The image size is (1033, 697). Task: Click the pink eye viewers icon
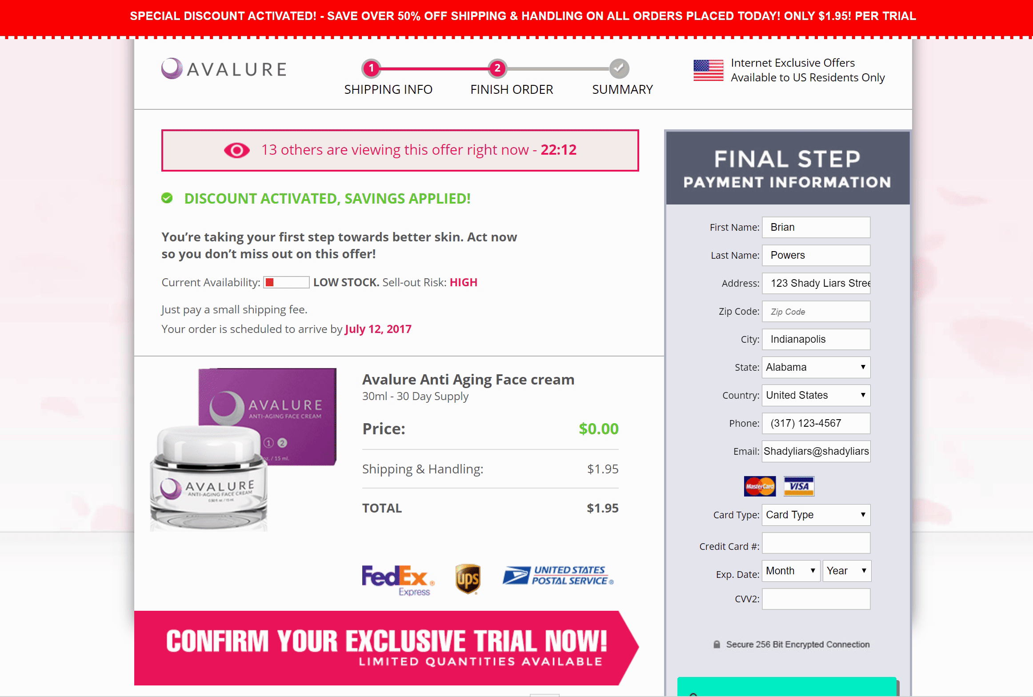[x=236, y=150]
